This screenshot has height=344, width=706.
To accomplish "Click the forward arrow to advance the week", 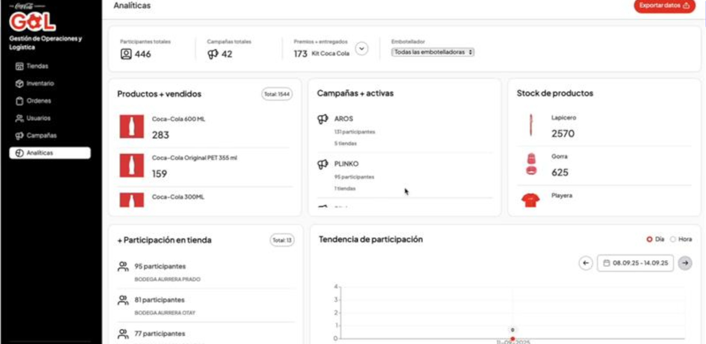I will [686, 263].
